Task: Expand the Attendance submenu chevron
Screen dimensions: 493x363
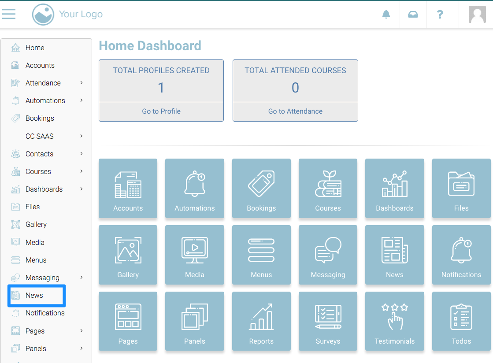Action: (x=82, y=83)
